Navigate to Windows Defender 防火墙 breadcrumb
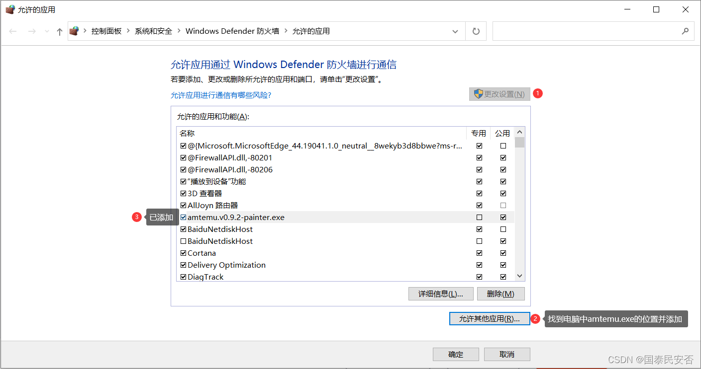This screenshot has width=701, height=369. click(232, 31)
